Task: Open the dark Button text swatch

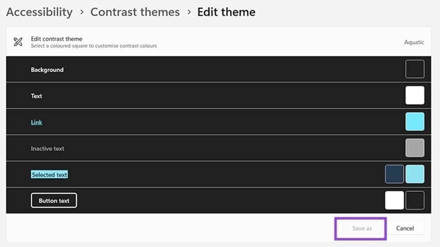Action: pos(415,201)
